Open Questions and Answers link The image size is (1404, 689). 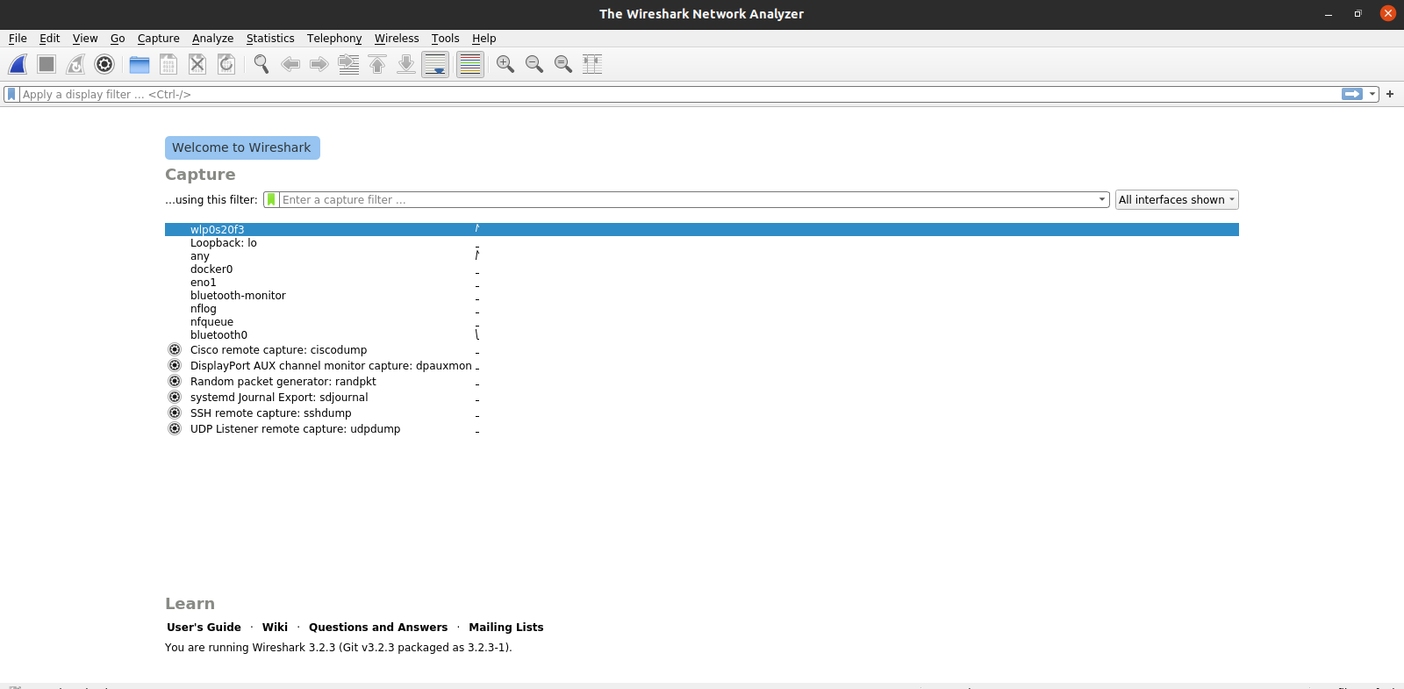378,627
